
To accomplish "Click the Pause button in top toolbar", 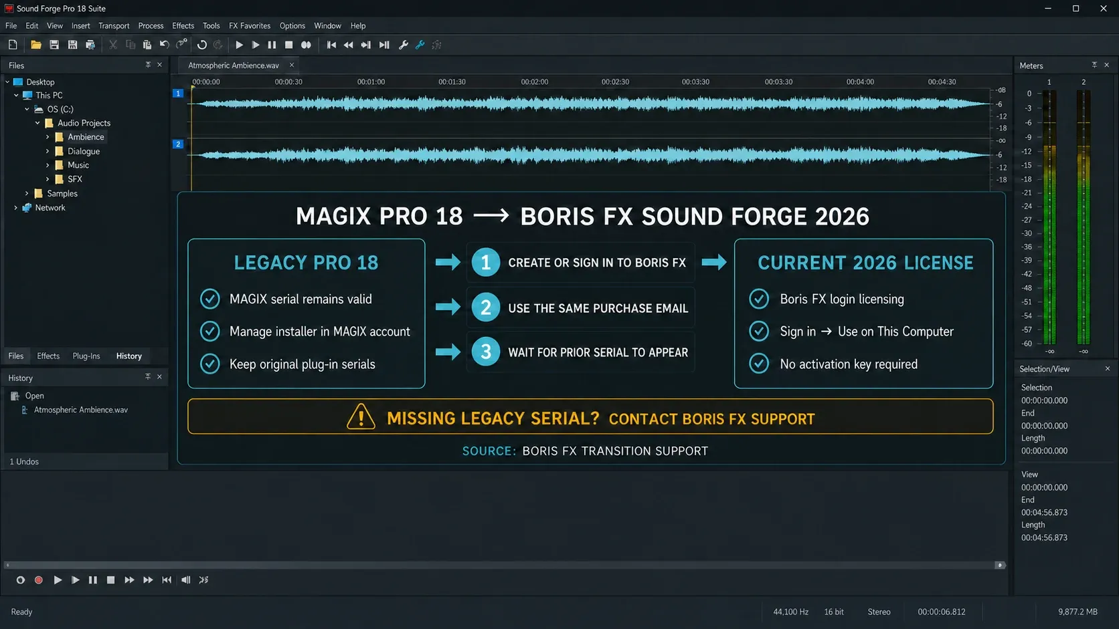I will coord(272,45).
